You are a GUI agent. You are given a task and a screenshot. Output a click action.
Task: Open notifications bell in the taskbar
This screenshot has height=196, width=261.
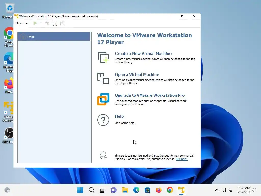pyautogui.click(x=254, y=190)
